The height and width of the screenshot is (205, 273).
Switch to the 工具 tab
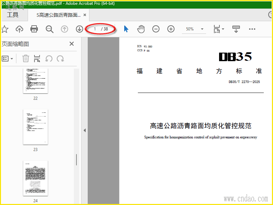[13, 15]
